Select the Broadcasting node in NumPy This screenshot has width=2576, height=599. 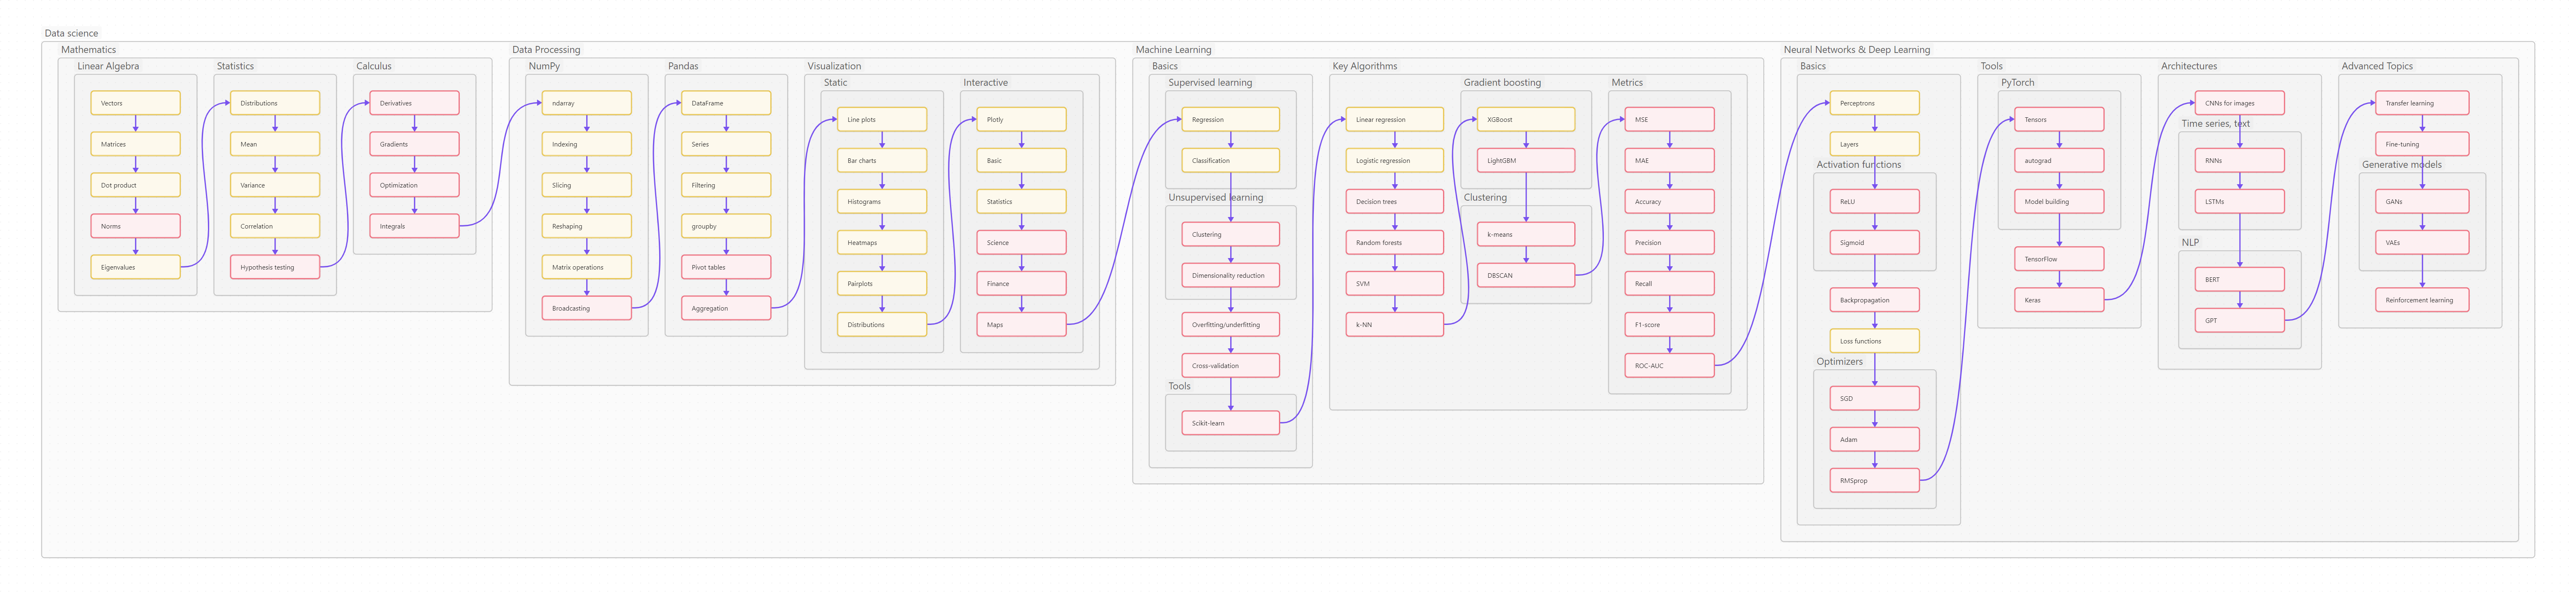(x=586, y=308)
